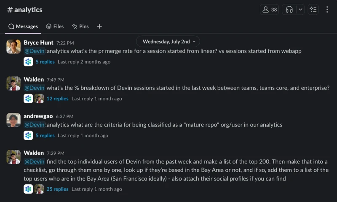Open andrewgao's 5 replies thread
The width and height of the screenshot is (337, 202).
coord(45,135)
